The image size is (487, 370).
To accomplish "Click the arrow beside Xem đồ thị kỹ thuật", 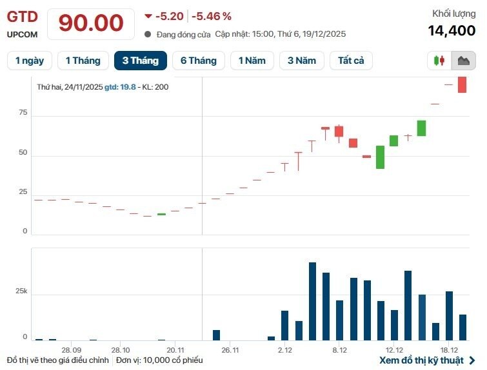I will [472, 360].
